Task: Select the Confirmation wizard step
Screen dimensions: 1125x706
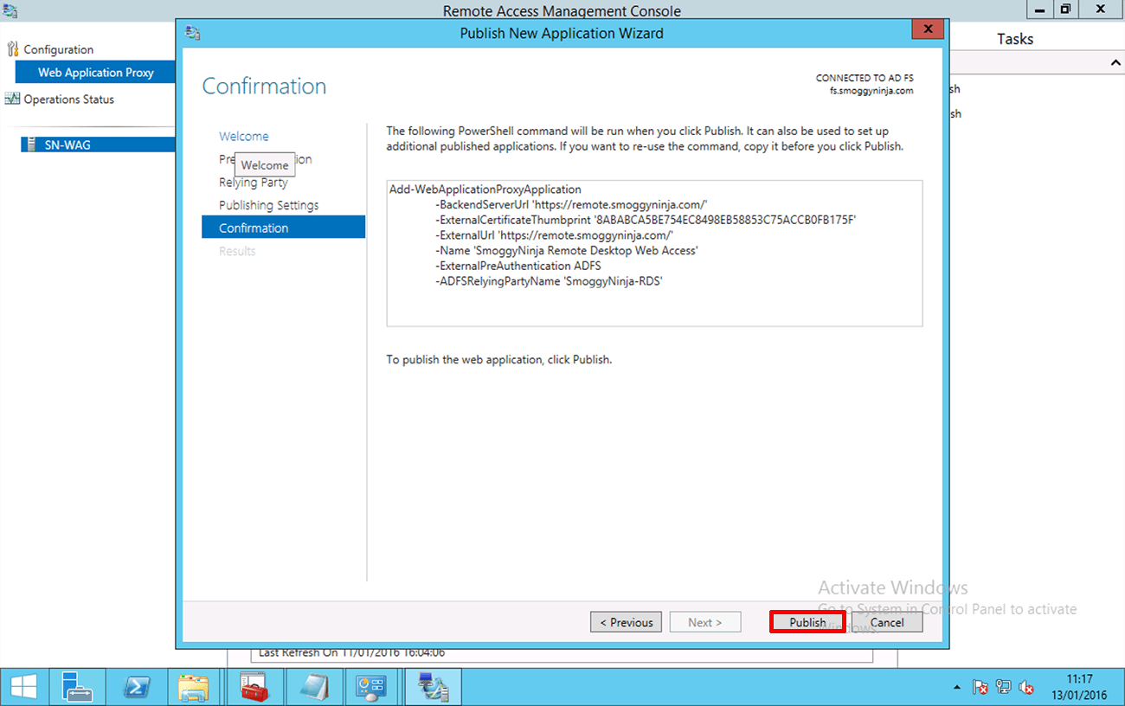Action: pyautogui.click(x=283, y=228)
